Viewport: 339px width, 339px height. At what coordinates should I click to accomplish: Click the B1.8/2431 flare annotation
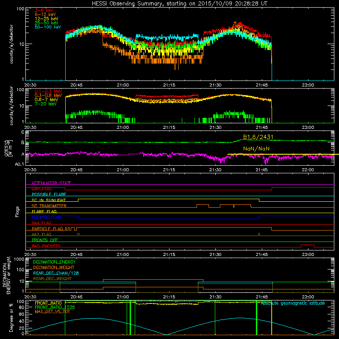click(258, 137)
